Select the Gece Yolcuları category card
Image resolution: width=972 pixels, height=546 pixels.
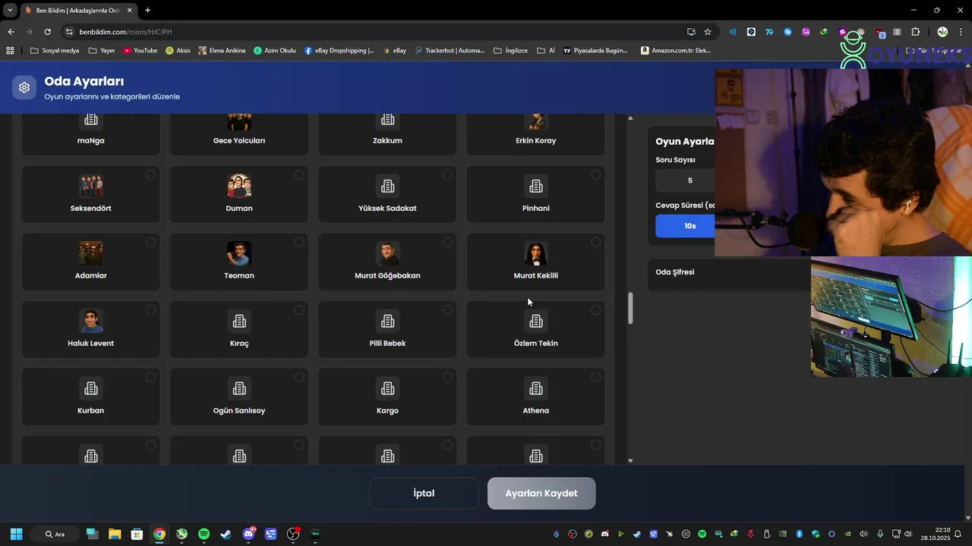239,134
